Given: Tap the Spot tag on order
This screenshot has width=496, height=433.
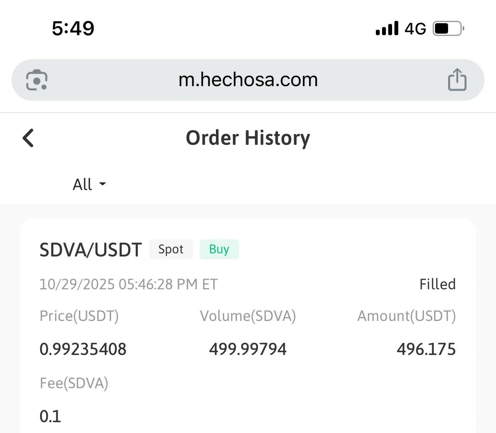Looking at the screenshot, I should tap(171, 249).
